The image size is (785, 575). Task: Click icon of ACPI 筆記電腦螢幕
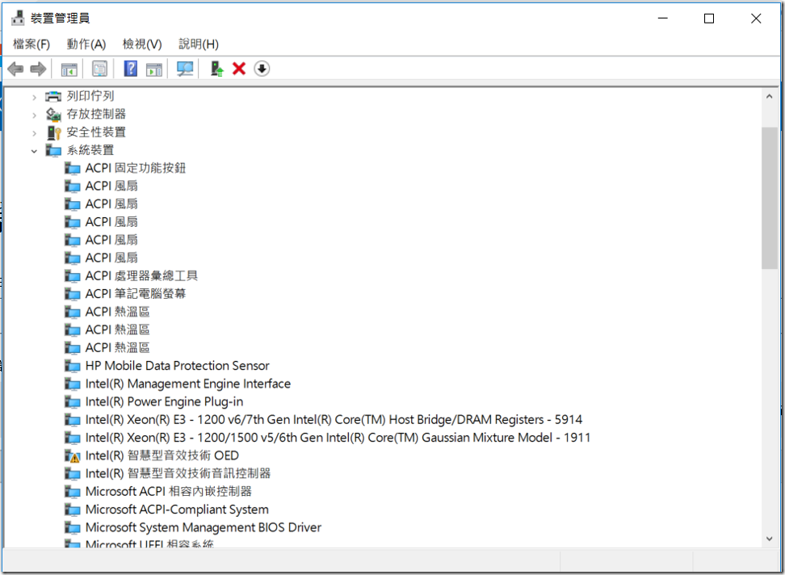pyautogui.click(x=72, y=294)
